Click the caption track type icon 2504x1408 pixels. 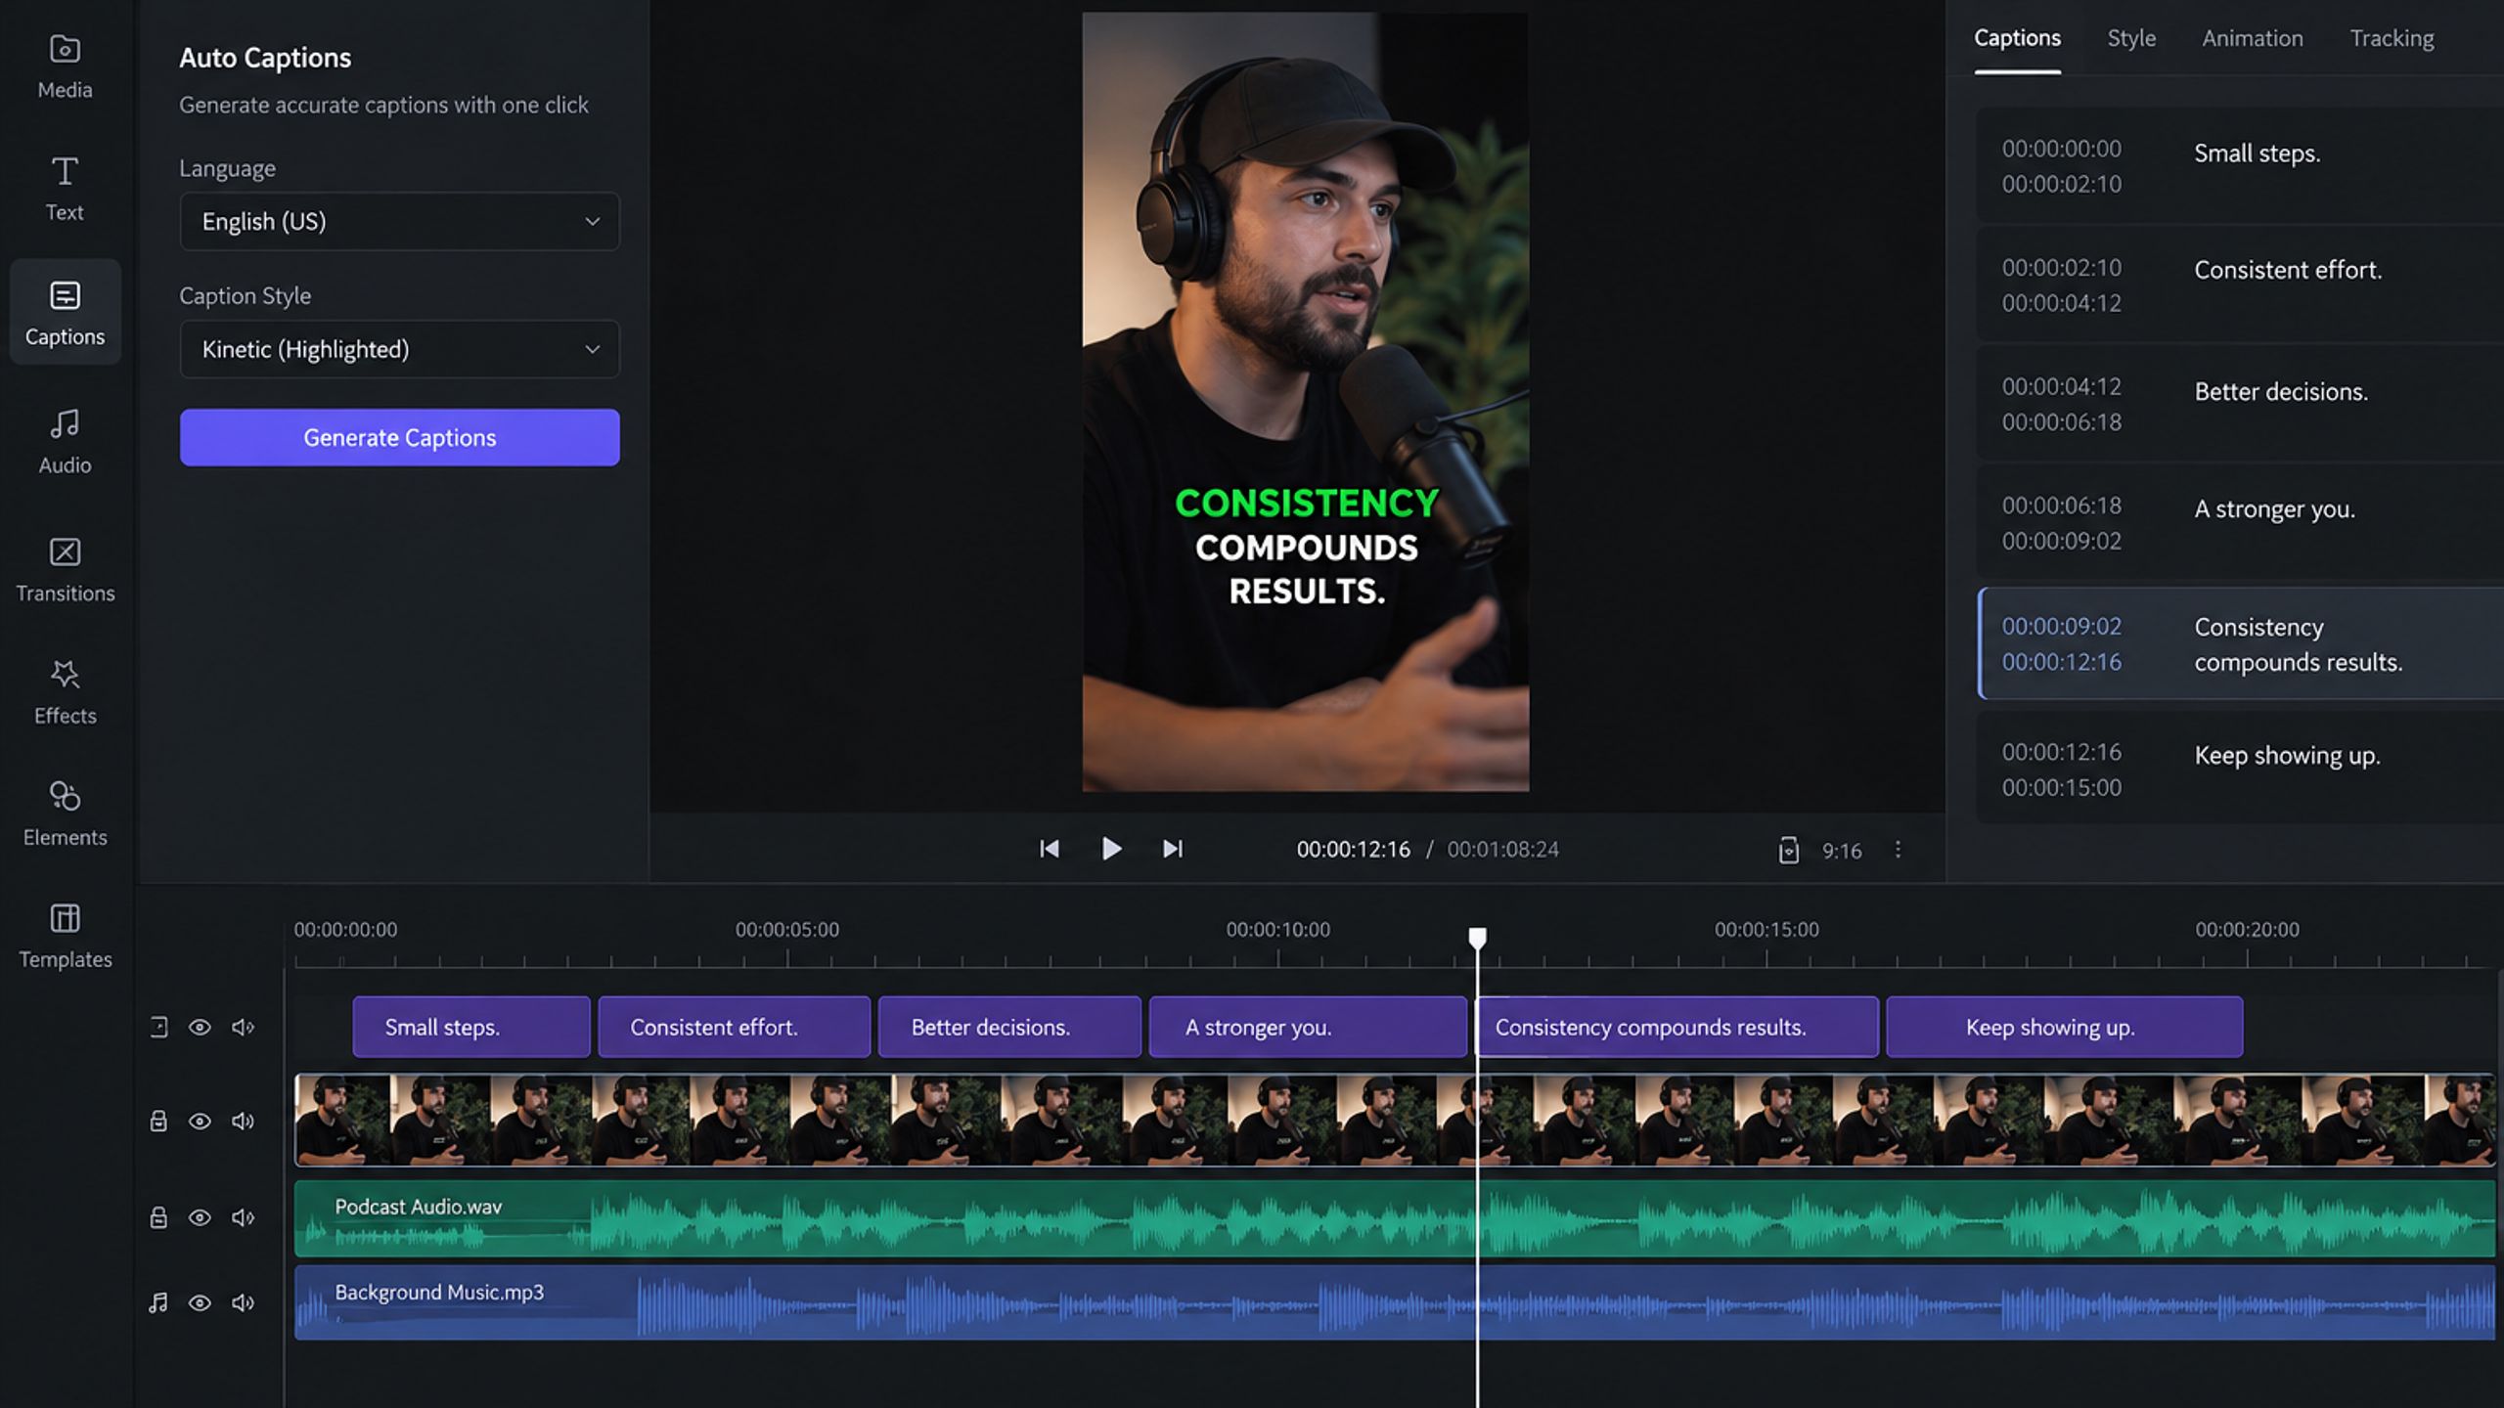coord(158,1027)
